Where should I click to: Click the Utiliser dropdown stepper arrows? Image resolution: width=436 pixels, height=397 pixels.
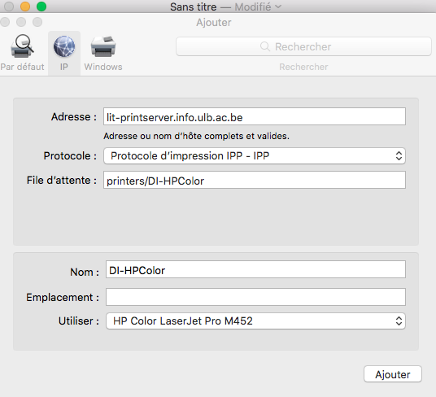coord(399,321)
